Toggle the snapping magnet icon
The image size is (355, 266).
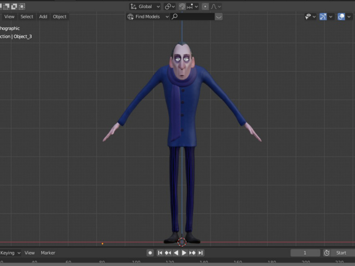[182, 6]
